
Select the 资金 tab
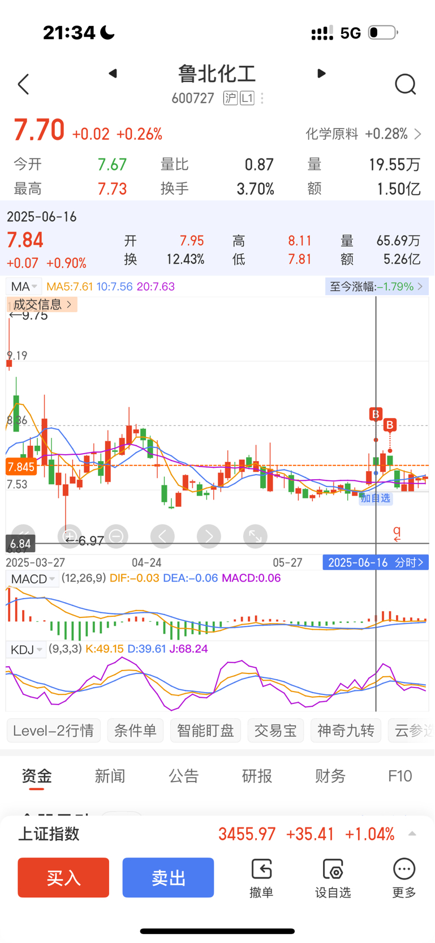tap(37, 776)
